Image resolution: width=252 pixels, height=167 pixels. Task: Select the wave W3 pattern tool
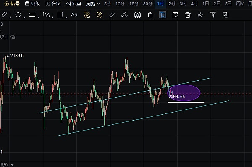[46, 15]
